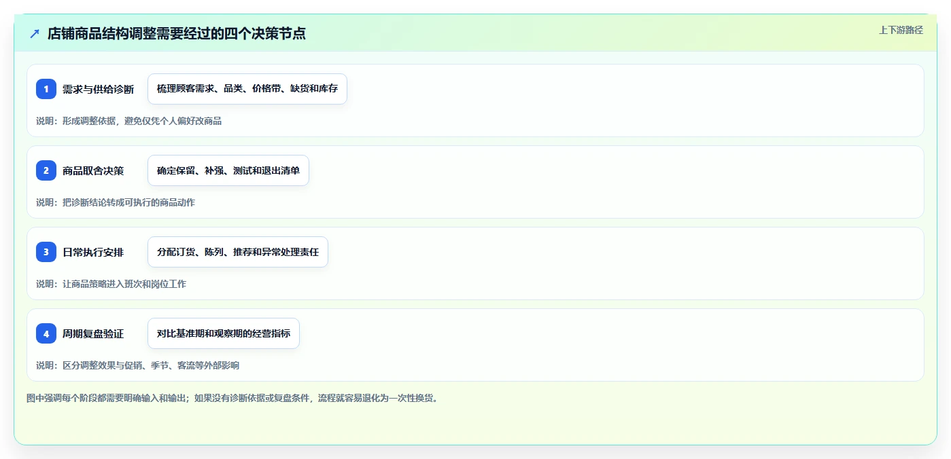The width and height of the screenshot is (951, 459).
Task: Click the 分配订货、陈列、推荐和异常处理责任 chip
Action: point(238,252)
